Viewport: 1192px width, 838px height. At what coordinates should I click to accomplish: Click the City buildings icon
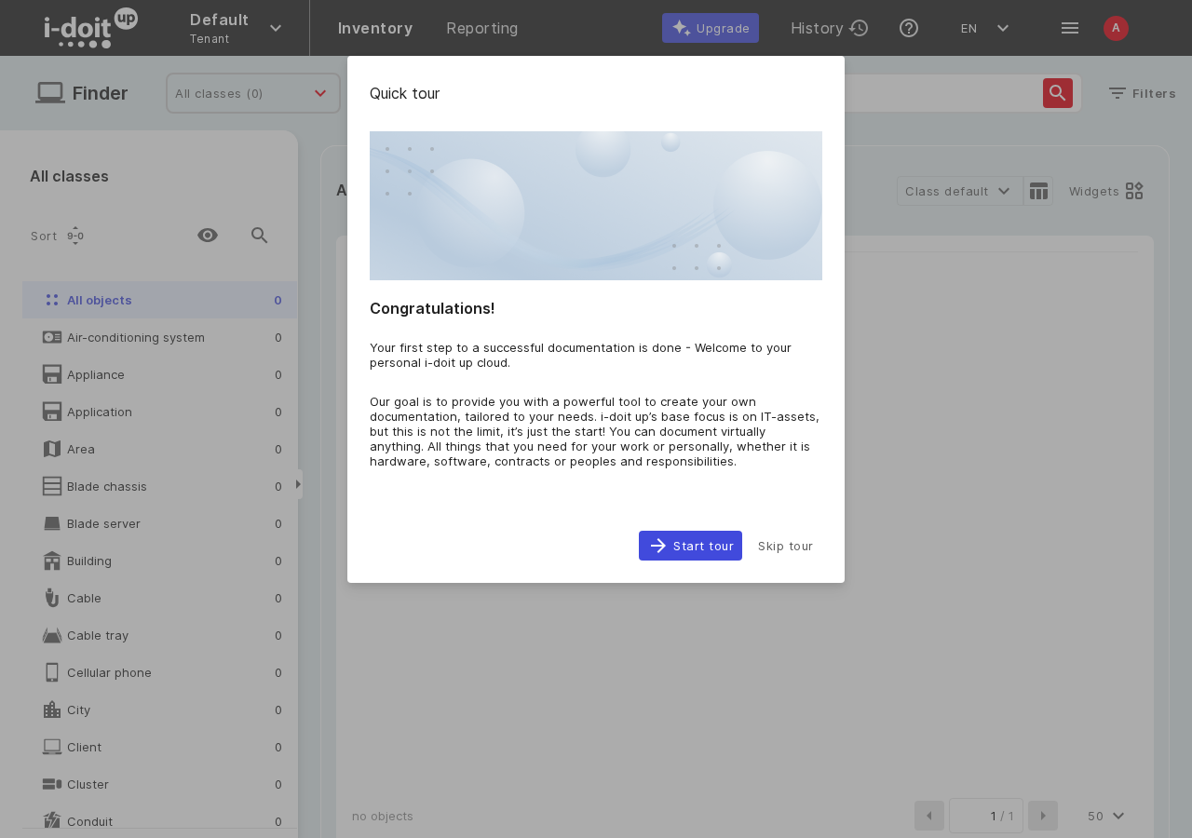click(52, 710)
